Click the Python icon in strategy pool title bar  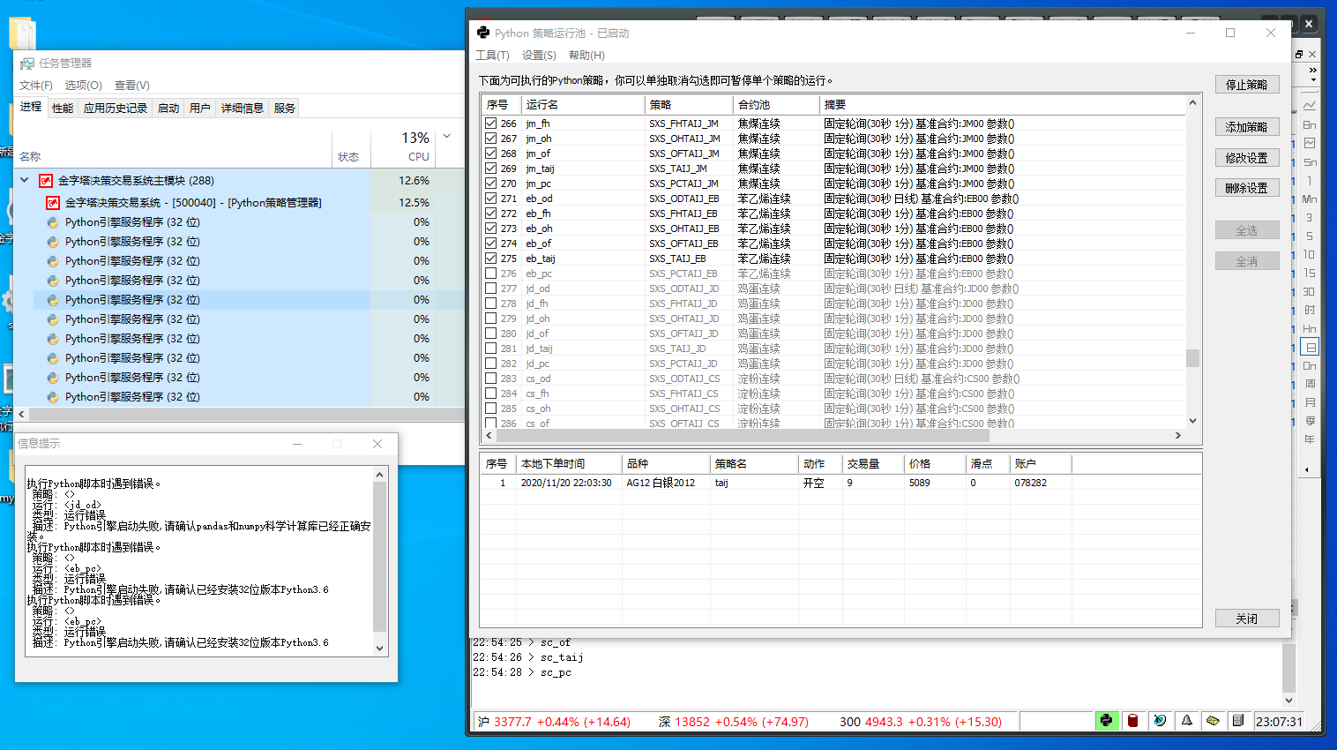click(483, 33)
